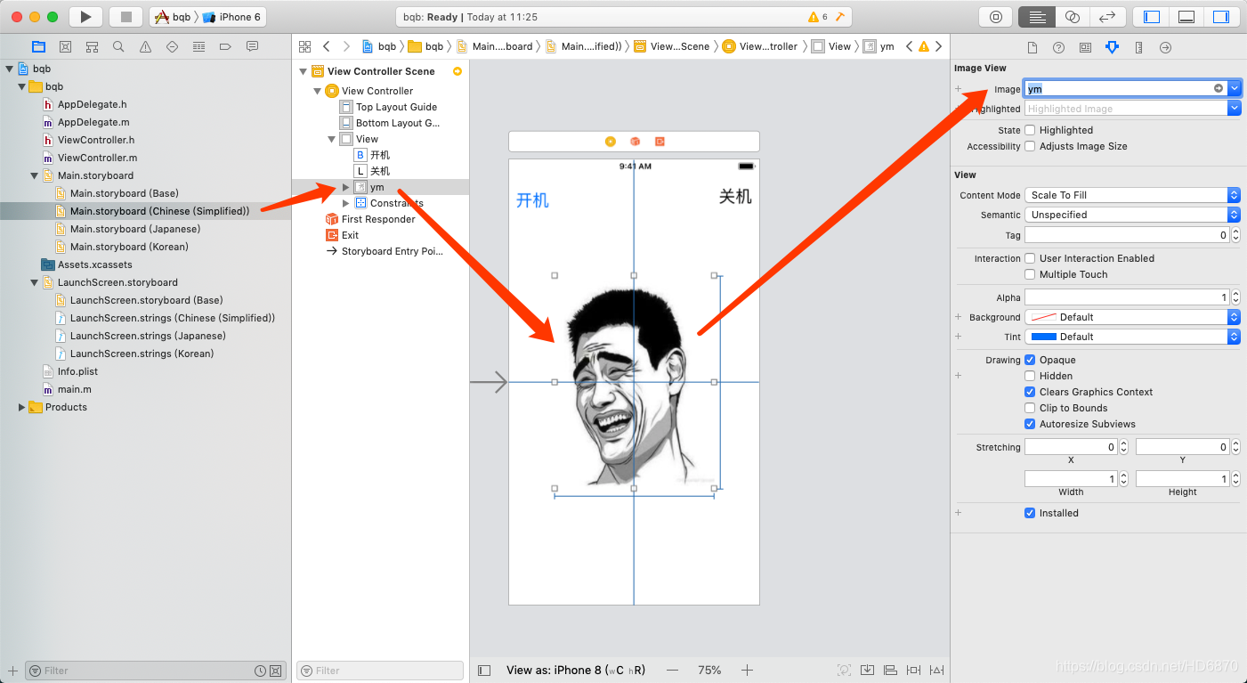The height and width of the screenshot is (683, 1247).
Task: Check the Hidden checkbox
Action: pos(1030,376)
